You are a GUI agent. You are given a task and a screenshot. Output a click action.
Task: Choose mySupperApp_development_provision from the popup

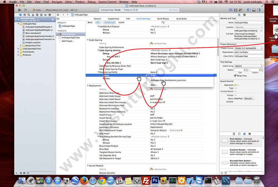tap(180, 80)
